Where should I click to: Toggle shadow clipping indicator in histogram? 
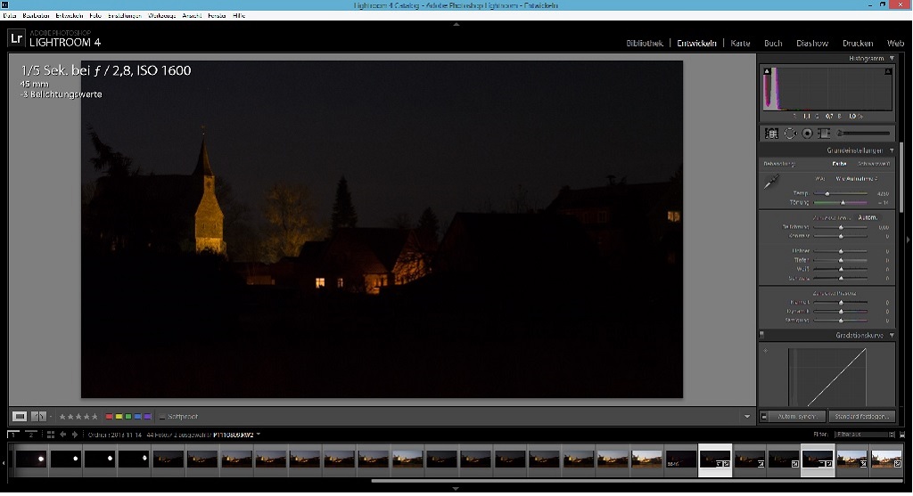pos(767,71)
